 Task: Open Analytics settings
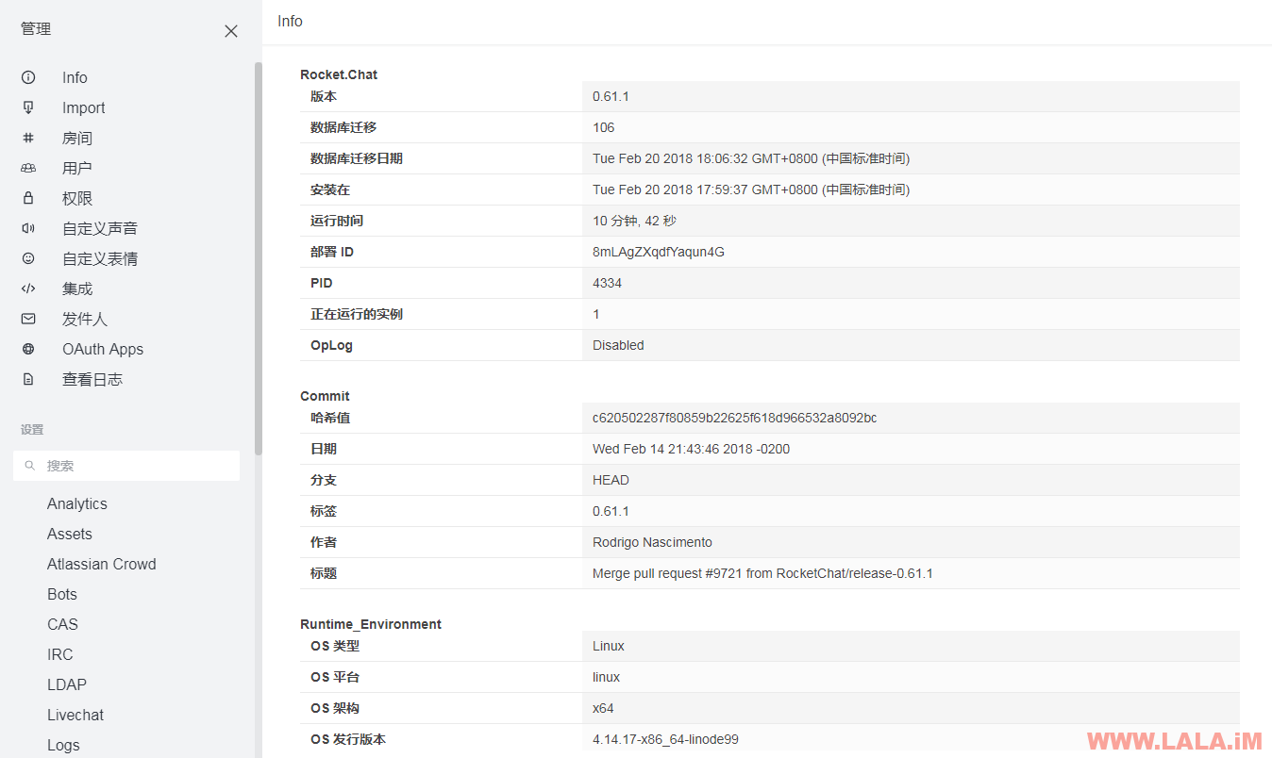point(77,503)
